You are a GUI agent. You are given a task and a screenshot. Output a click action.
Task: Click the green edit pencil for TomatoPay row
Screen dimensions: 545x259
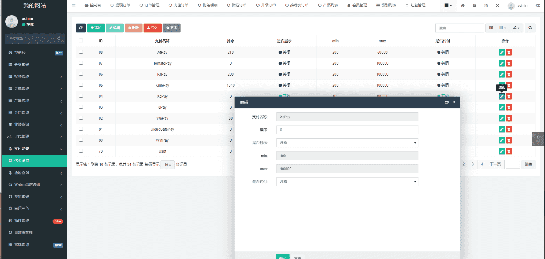click(x=501, y=64)
